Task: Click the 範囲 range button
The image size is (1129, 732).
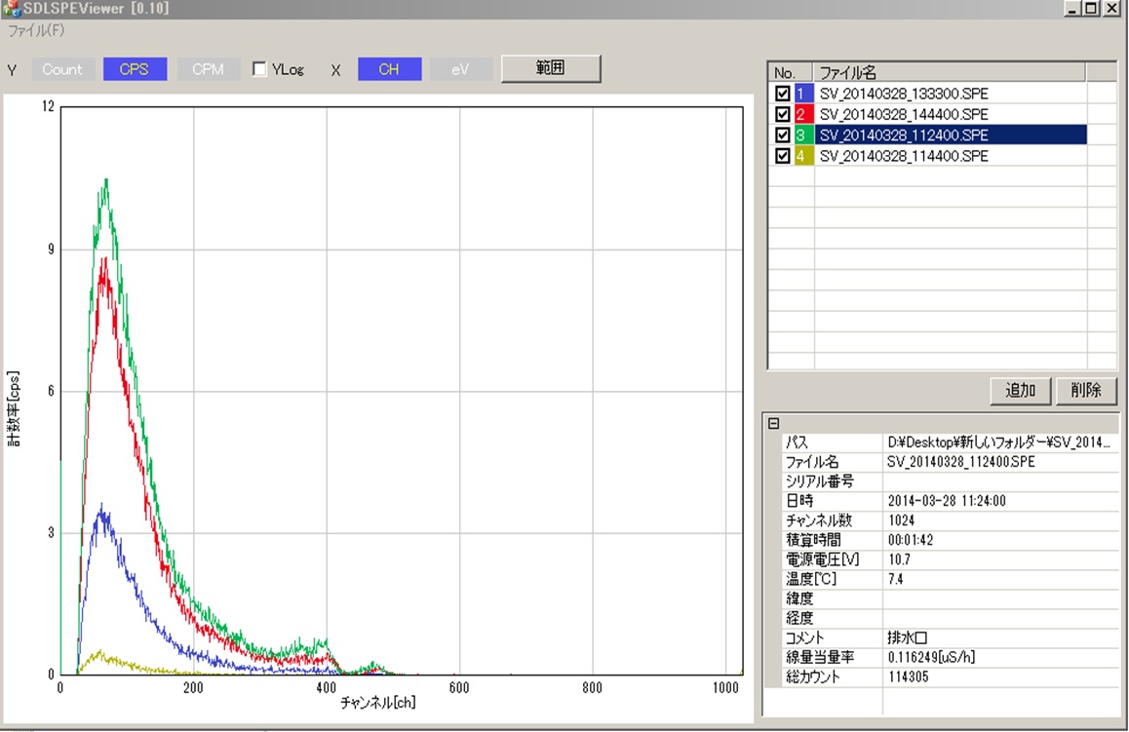Action: click(551, 68)
